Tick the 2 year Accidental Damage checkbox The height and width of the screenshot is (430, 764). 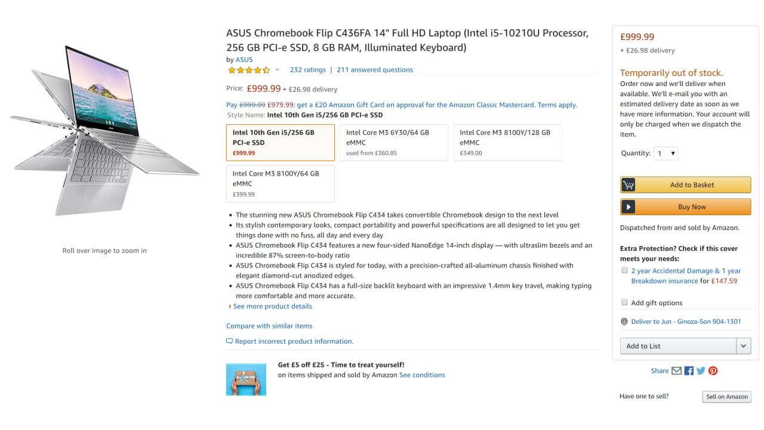coord(624,271)
